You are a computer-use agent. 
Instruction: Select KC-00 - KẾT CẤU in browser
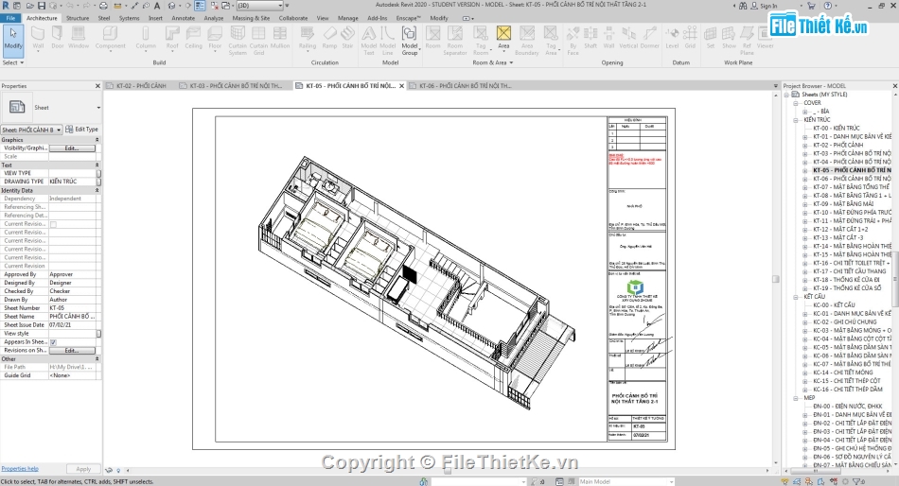[834, 304]
